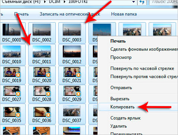The height and width of the screenshot is (135, 178).
Task: Select the DSC_0003 photo thumbnail
Action: coord(72,30)
